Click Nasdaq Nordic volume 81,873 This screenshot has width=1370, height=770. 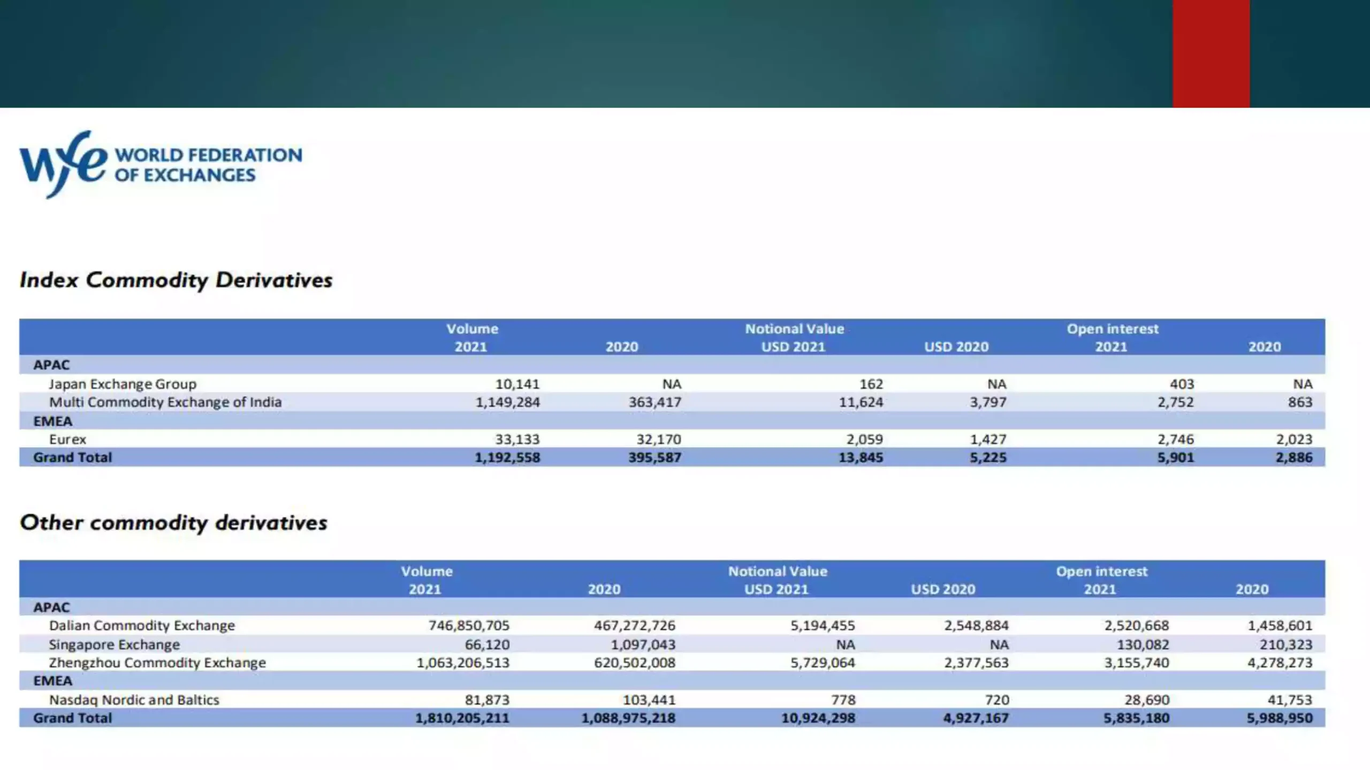coord(488,700)
